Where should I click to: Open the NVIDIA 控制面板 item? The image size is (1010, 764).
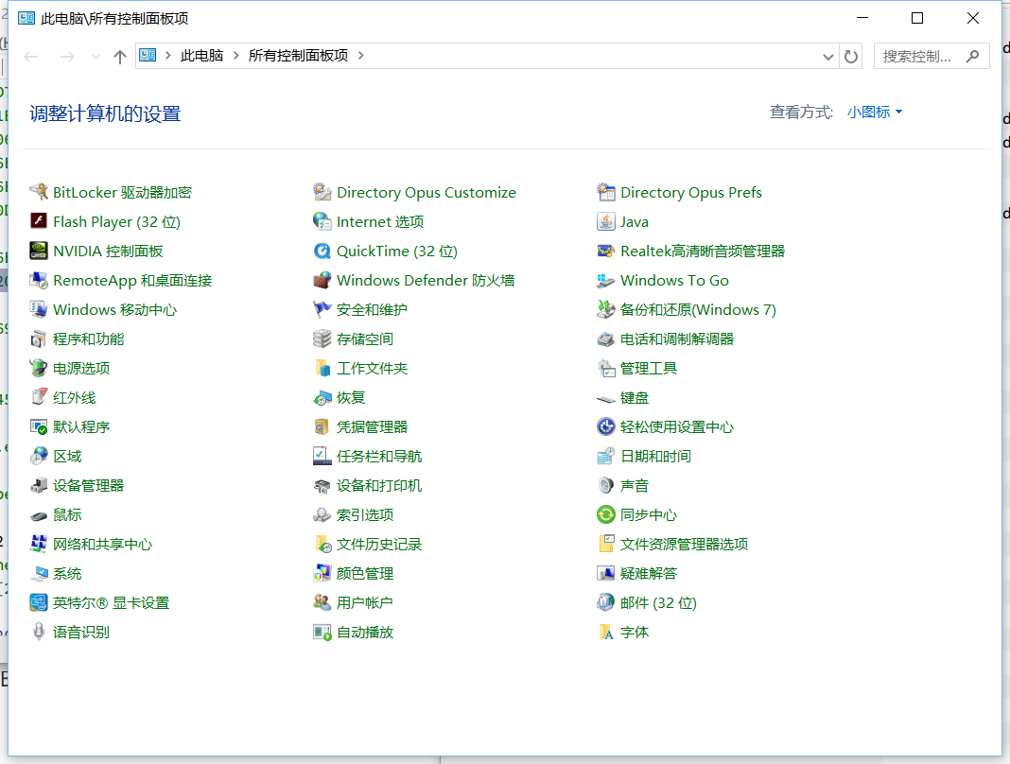(x=104, y=251)
